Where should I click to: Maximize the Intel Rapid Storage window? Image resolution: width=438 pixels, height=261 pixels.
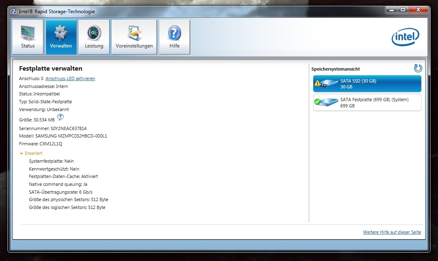coord(403,10)
